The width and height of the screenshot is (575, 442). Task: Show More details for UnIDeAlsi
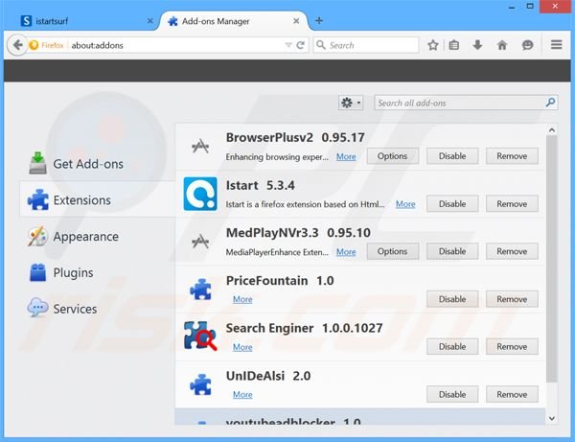[242, 395]
